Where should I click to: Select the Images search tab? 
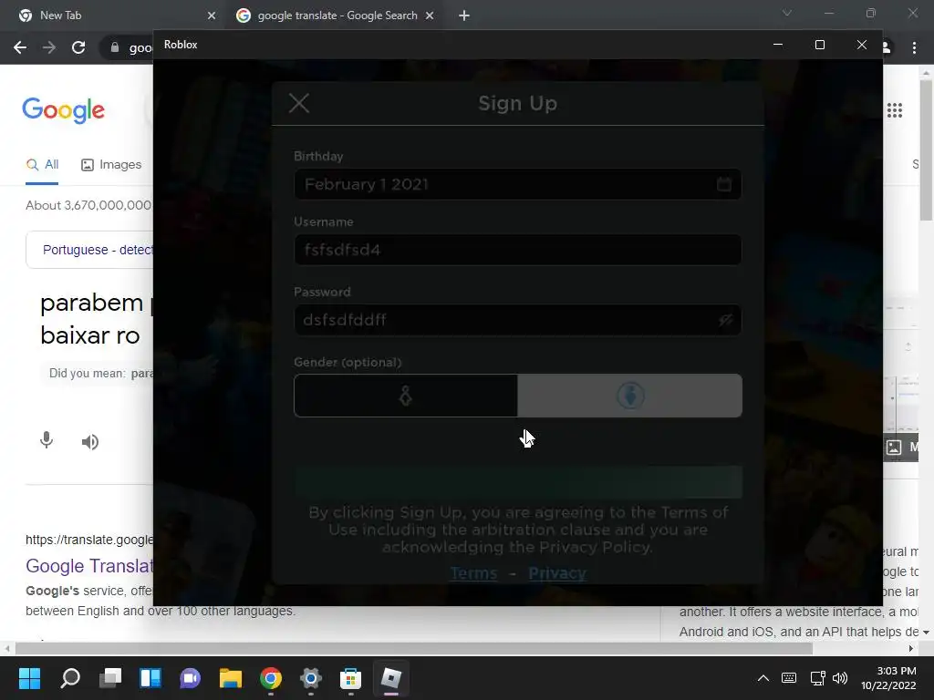pos(111,165)
